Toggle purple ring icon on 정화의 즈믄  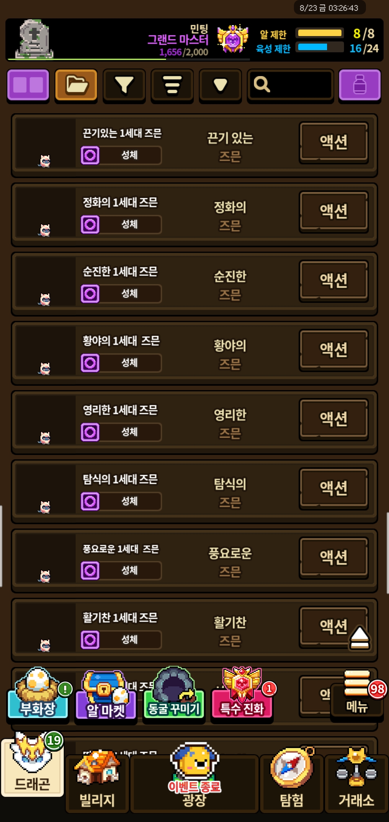(x=90, y=225)
